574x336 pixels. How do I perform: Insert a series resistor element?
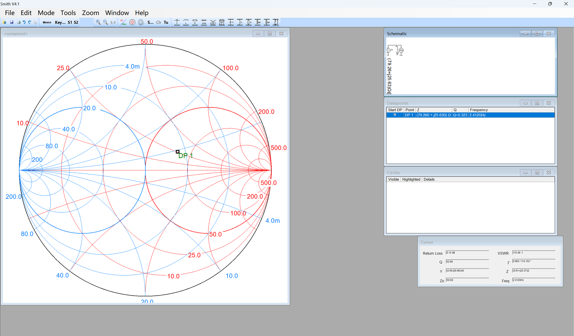click(195, 22)
